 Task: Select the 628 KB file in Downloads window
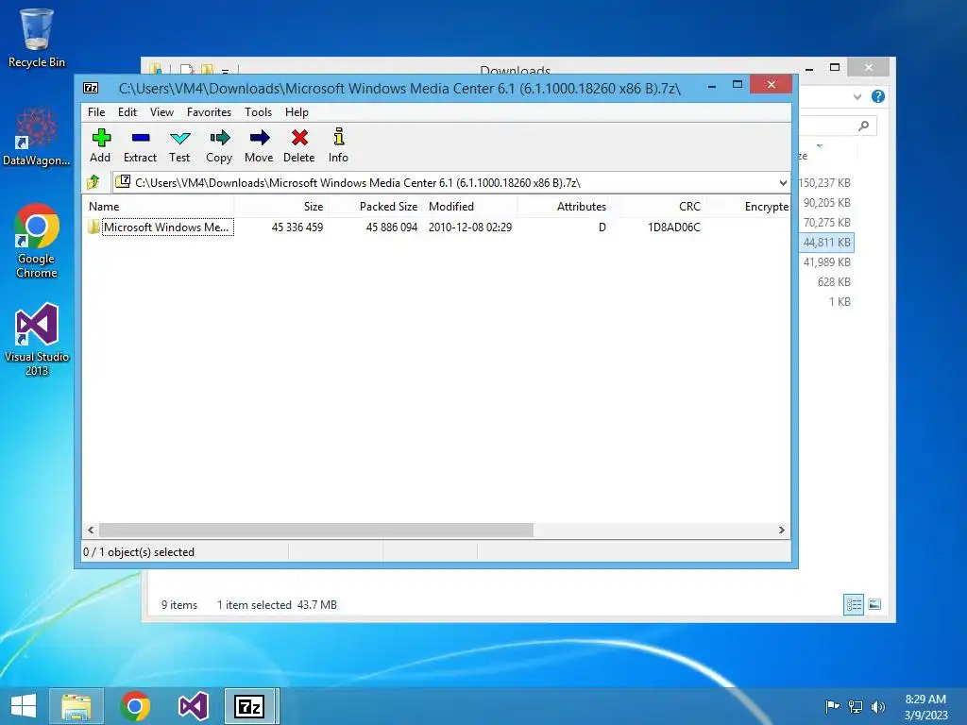click(834, 281)
